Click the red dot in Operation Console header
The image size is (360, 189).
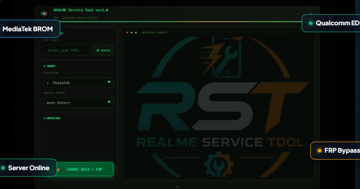point(127,33)
